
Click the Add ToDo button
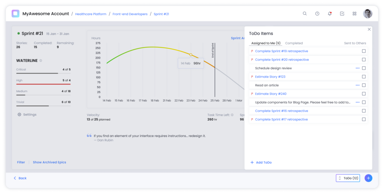click(261, 162)
